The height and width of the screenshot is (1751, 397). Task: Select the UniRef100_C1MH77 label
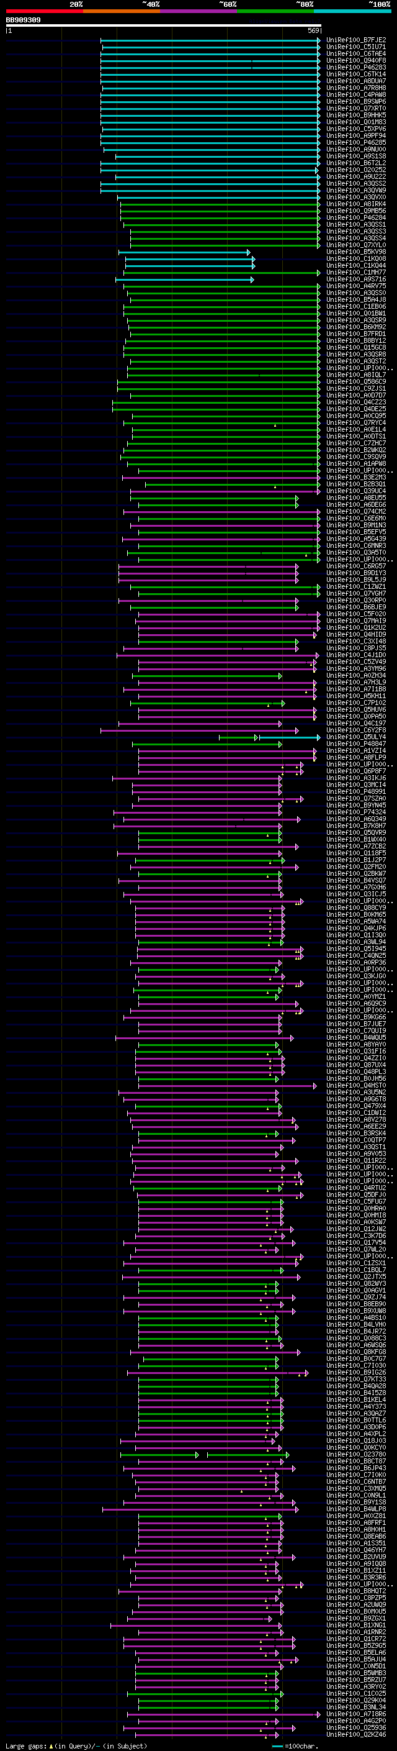coord(356,273)
